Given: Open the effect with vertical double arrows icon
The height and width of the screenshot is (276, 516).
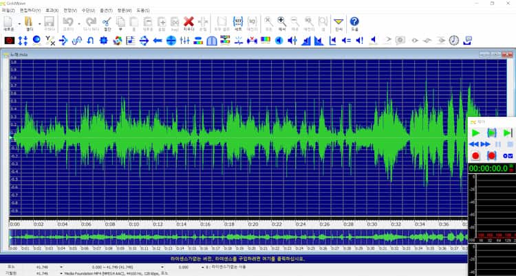Looking at the screenshot, I should [x=23, y=41].
